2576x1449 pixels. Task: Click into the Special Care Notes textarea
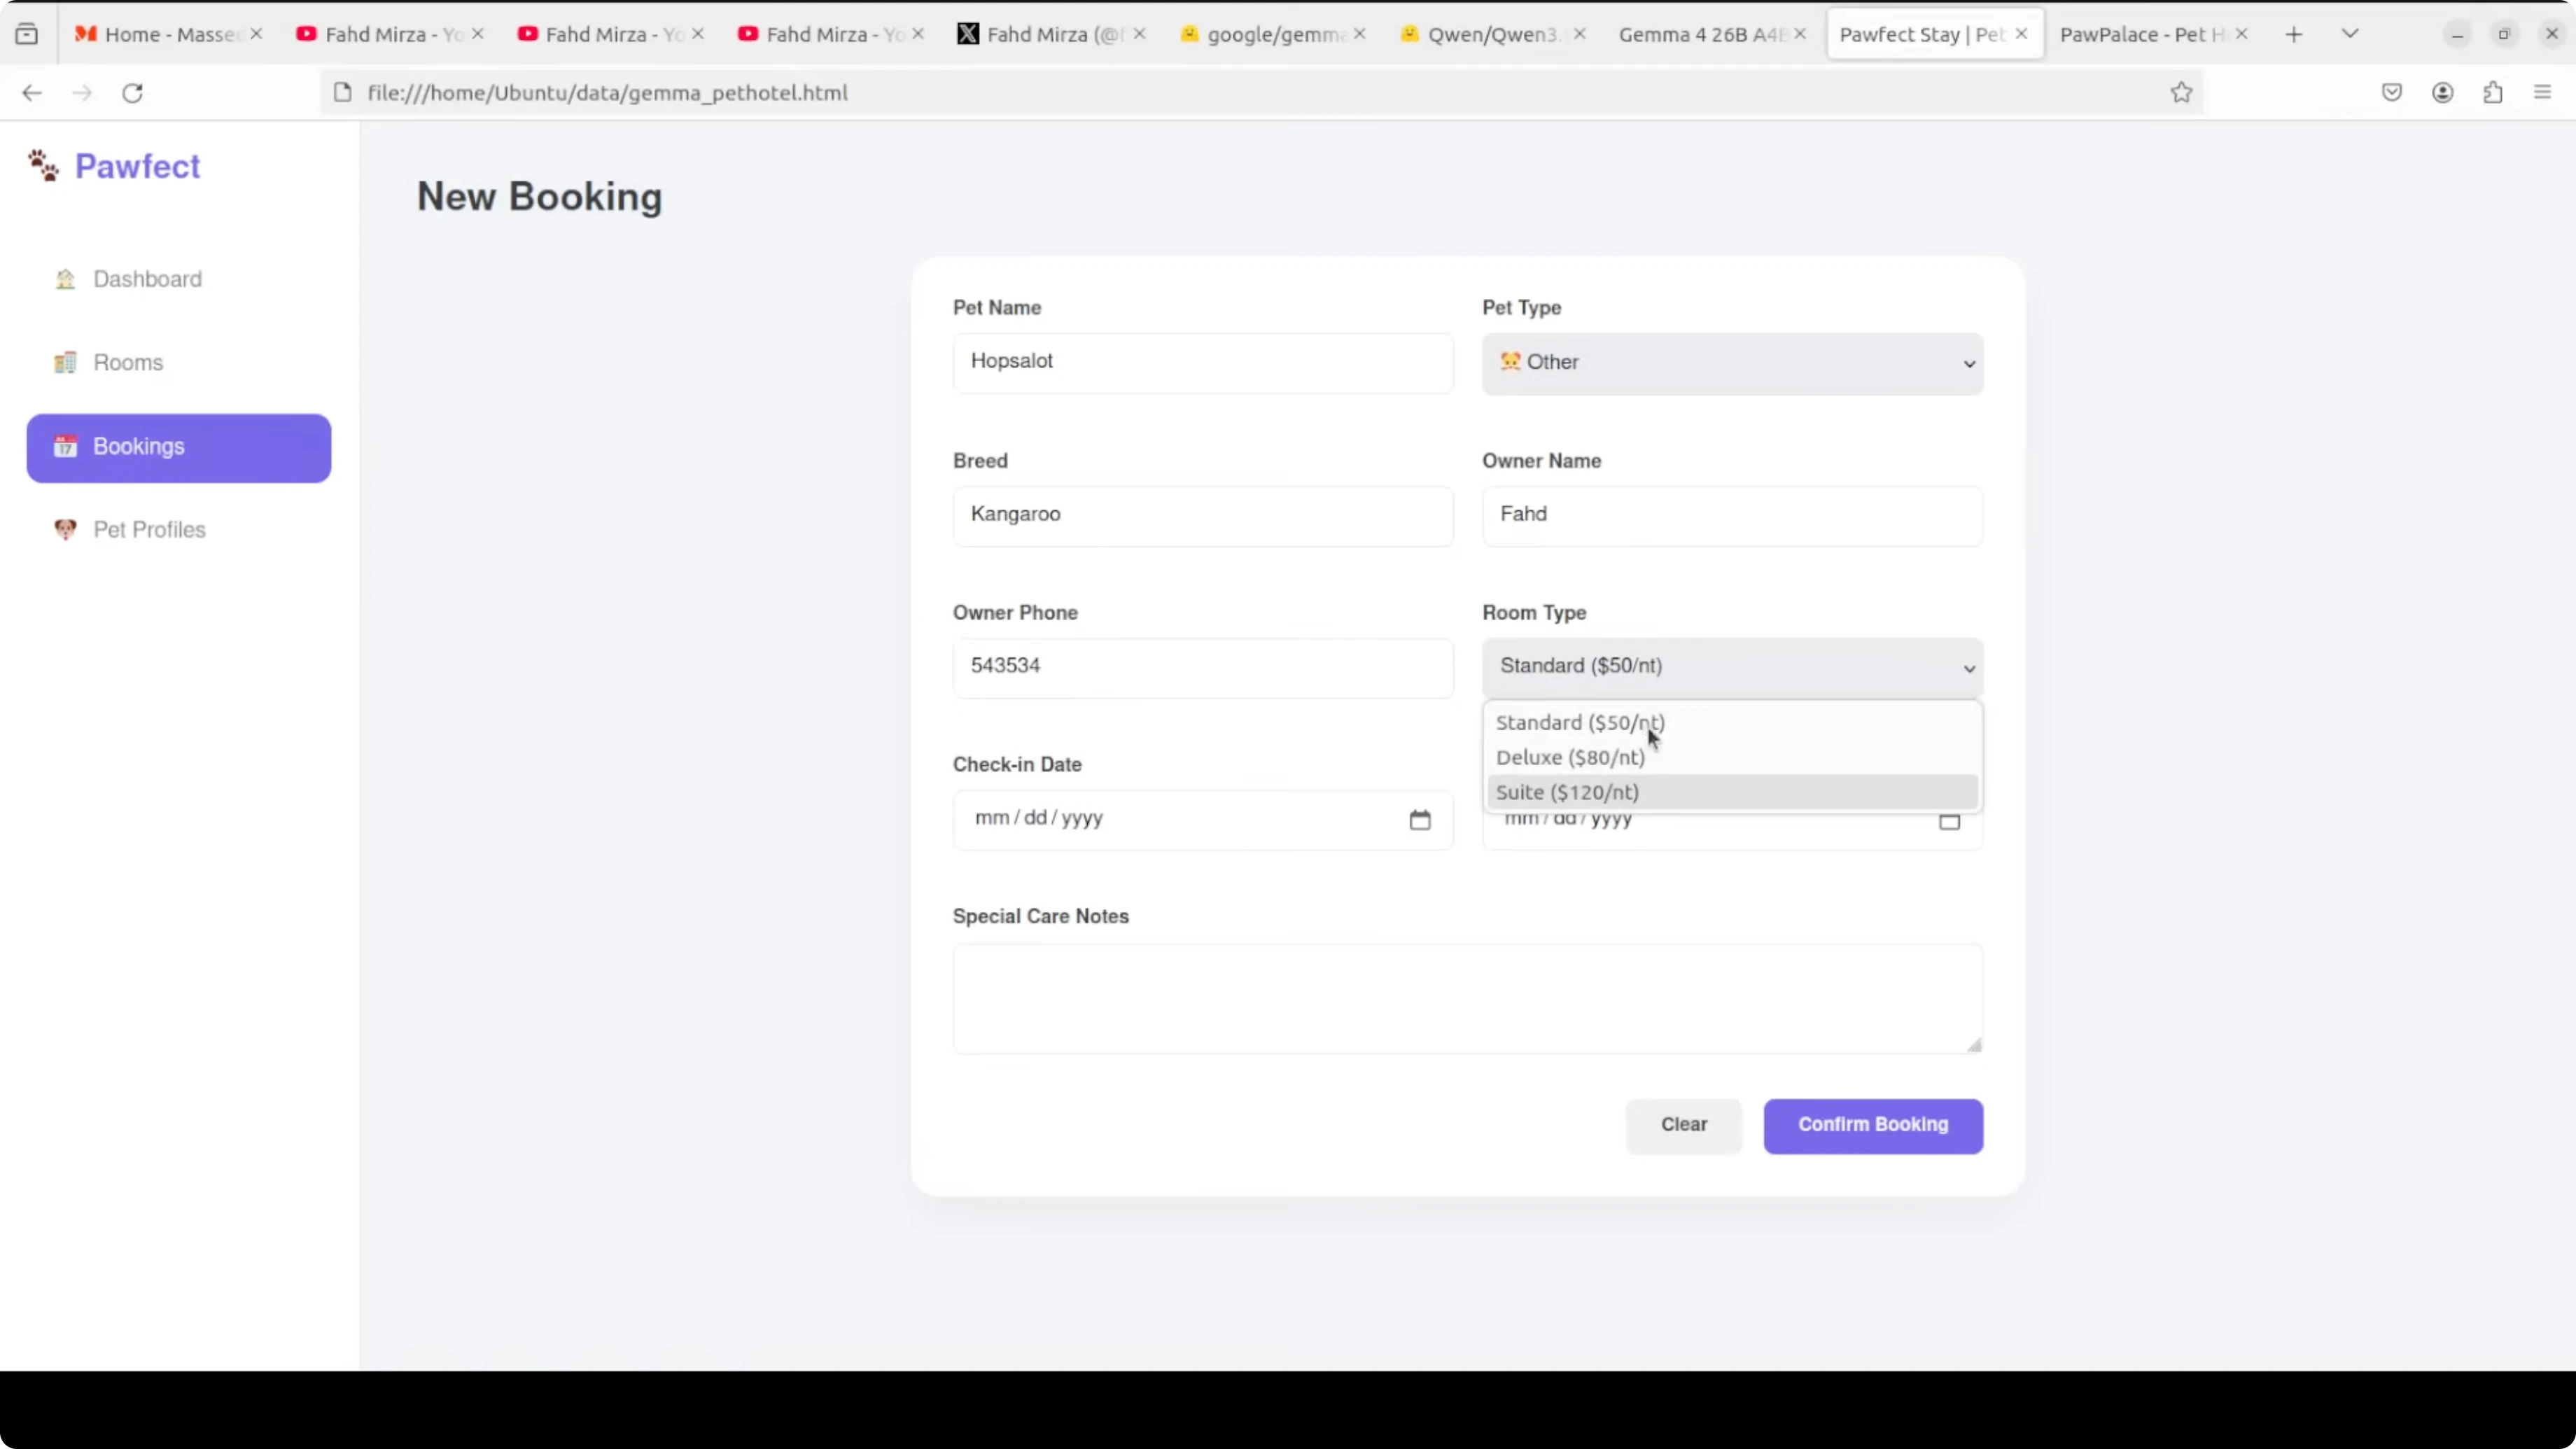pos(1466,998)
